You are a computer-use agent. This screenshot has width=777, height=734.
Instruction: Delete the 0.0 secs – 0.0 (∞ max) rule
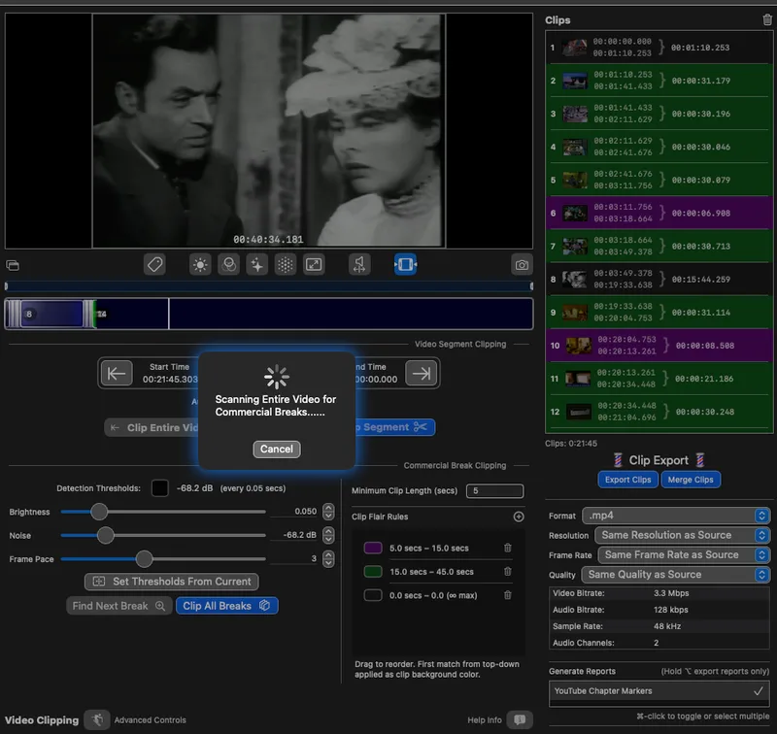coord(507,595)
